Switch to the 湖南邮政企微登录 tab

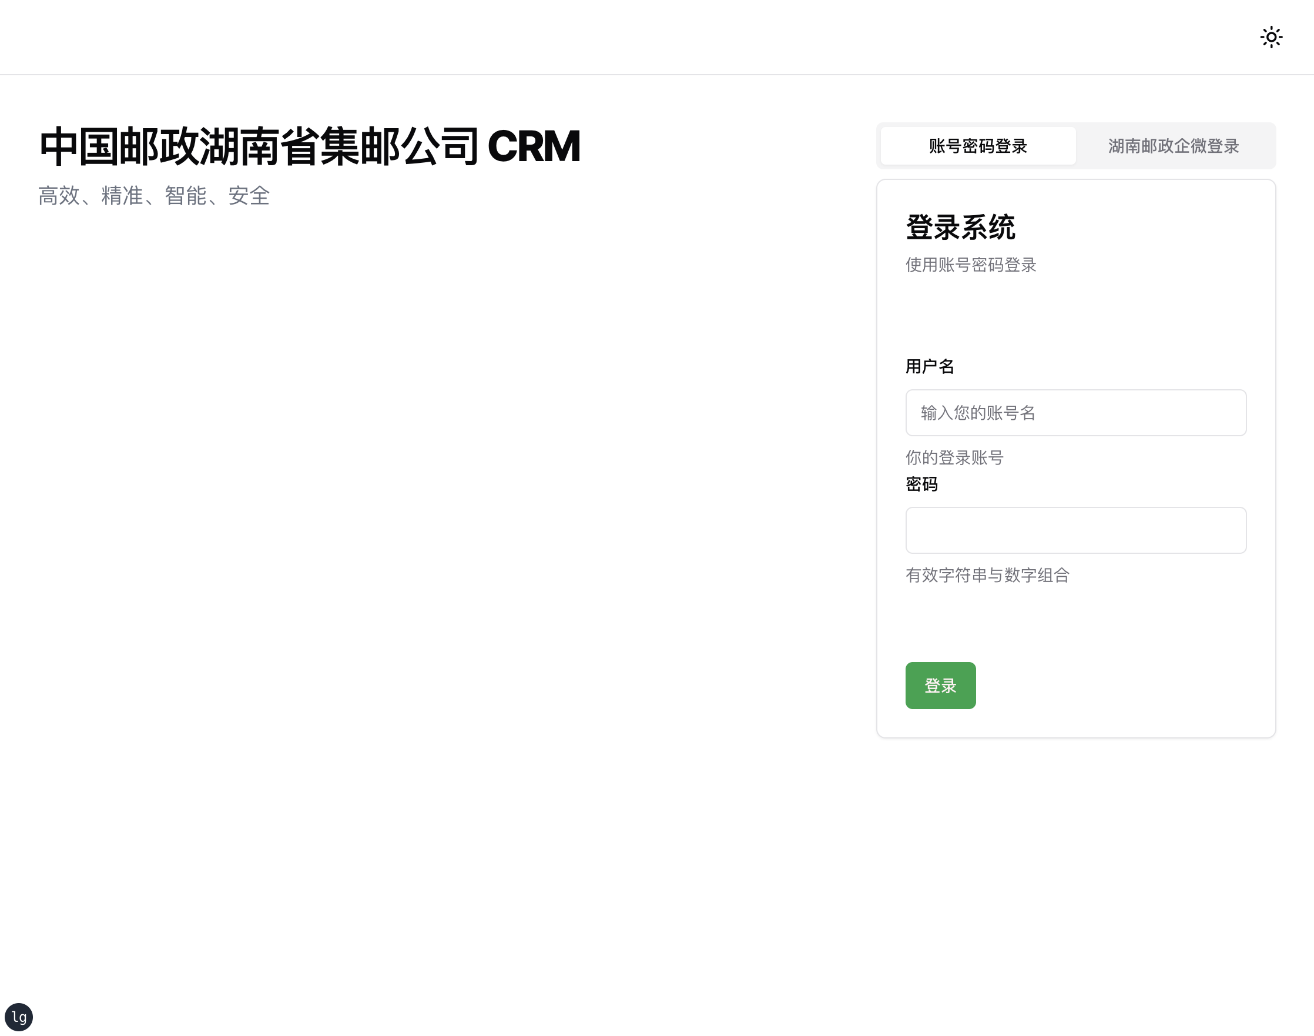point(1175,146)
